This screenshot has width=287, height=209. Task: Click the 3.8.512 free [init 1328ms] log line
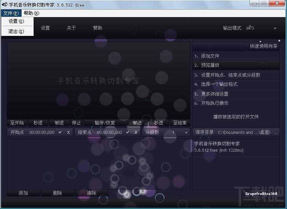pyautogui.click(x=219, y=150)
